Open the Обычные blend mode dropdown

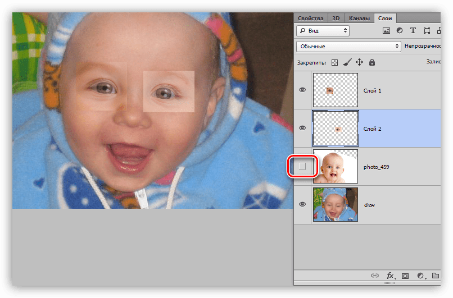click(348, 46)
